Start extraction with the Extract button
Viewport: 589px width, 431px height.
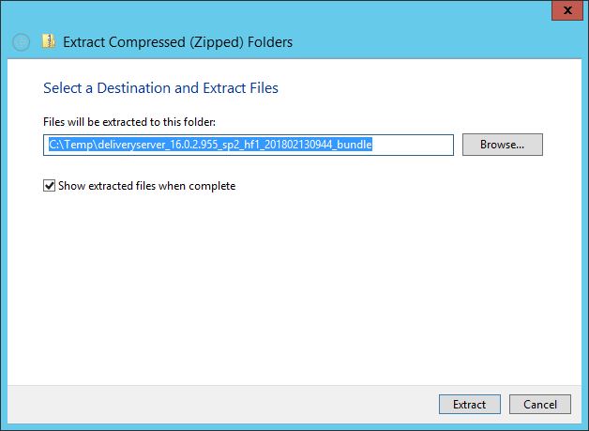(x=470, y=405)
